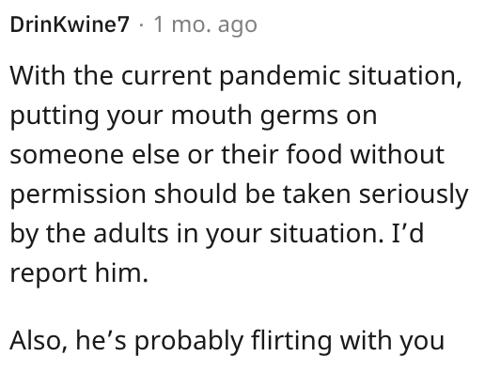Click the word "someone" in the comment
This screenshot has height=372, width=485.
67,155
